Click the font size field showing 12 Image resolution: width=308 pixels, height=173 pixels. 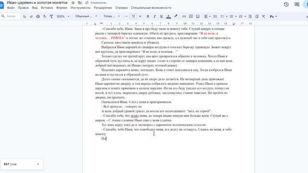pos(133,16)
